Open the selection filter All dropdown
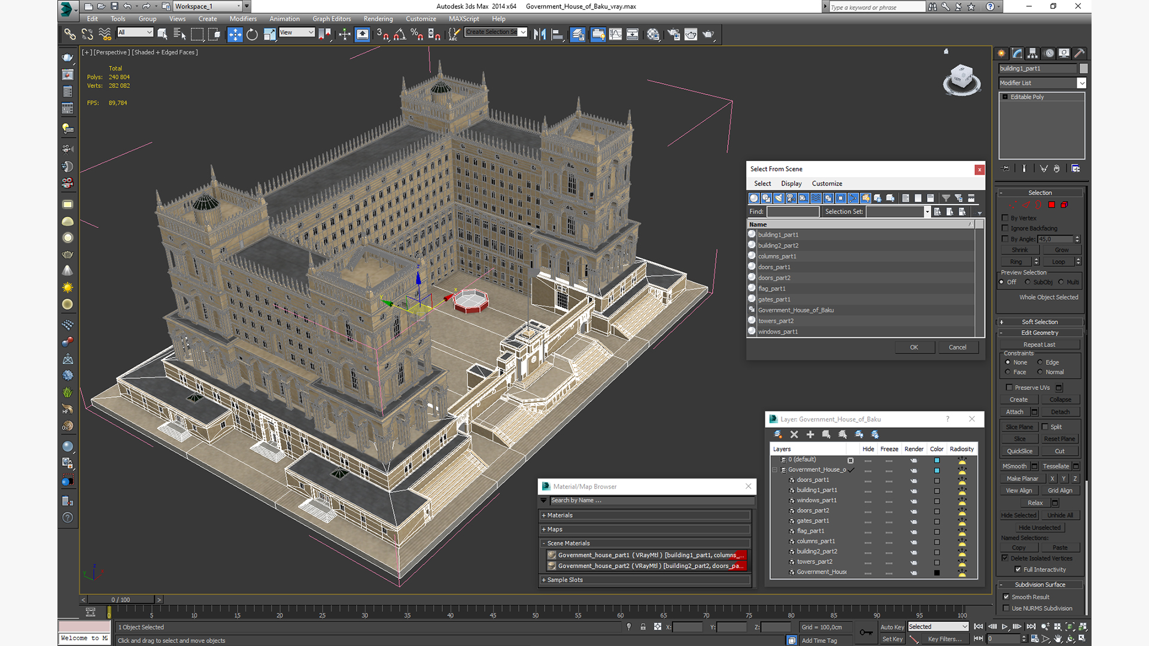Image resolution: width=1149 pixels, height=646 pixels. click(x=136, y=32)
